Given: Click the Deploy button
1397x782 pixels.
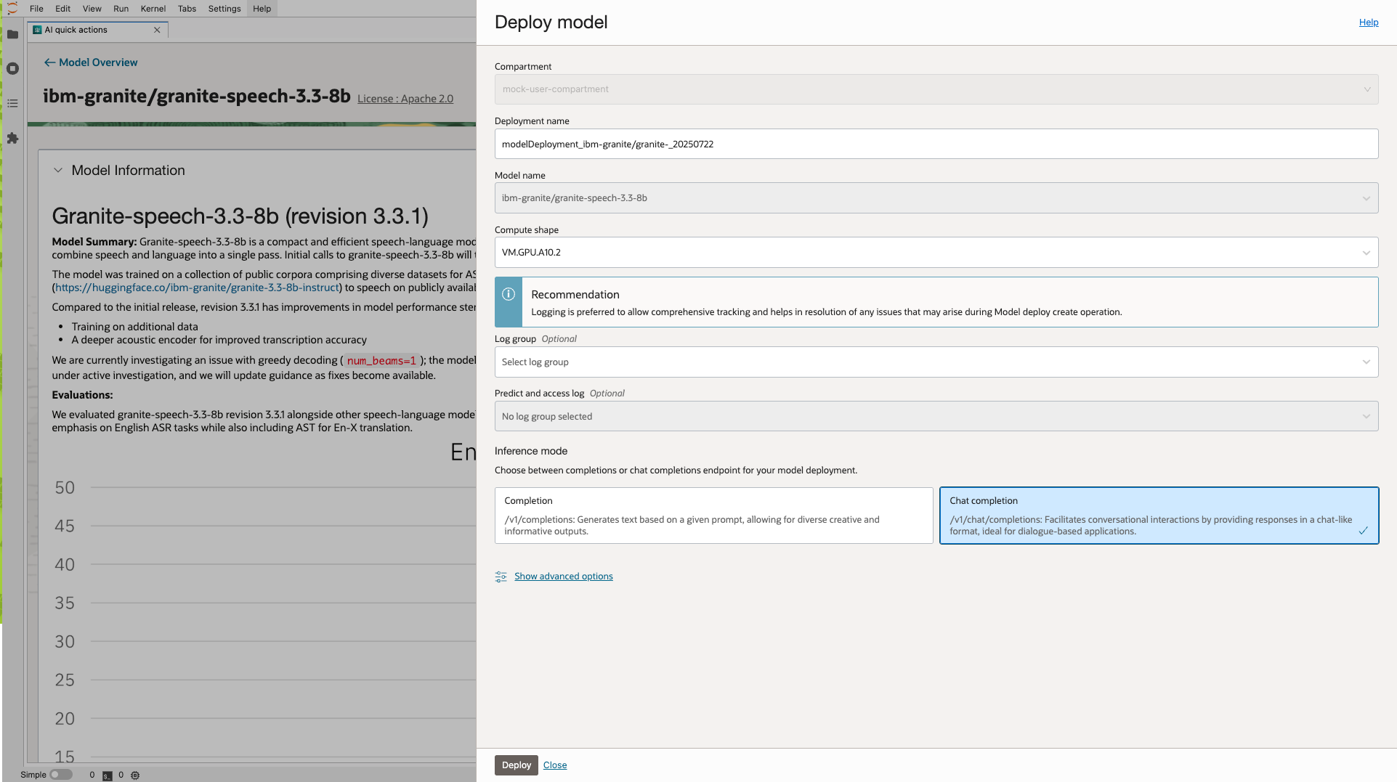Looking at the screenshot, I should coord(517,765).
